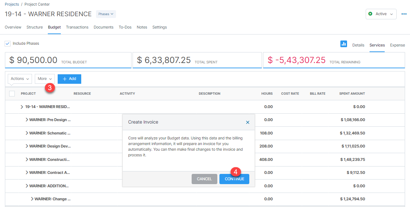Sort by the Spent Amount column header
410x207 pixels.
(x=352, y=93)
